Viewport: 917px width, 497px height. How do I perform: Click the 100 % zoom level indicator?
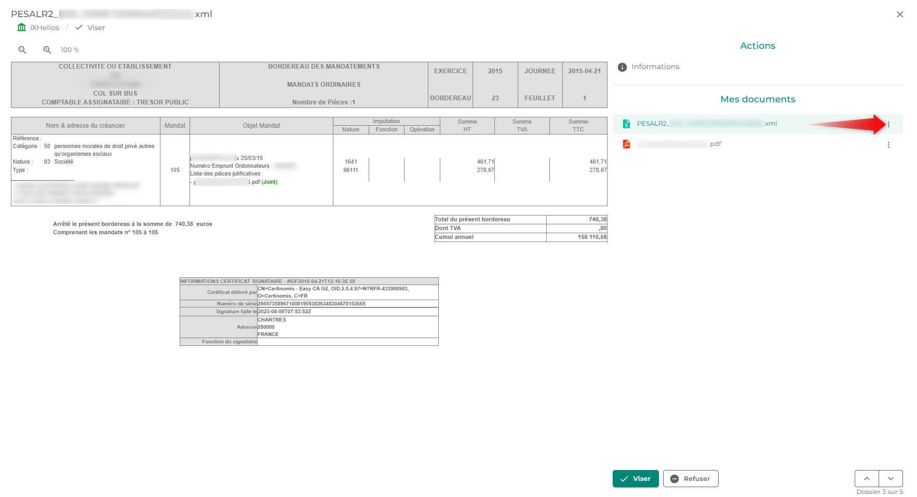tap(70, 50)
